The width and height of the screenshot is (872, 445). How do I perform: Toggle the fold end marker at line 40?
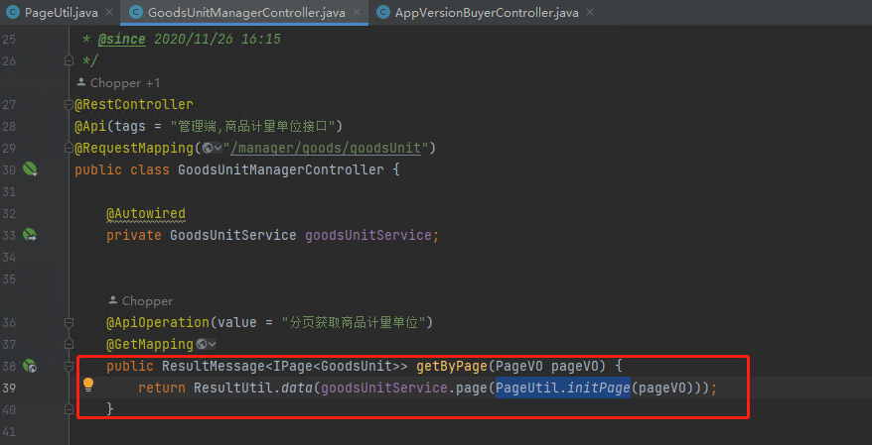tap(69, 409)
